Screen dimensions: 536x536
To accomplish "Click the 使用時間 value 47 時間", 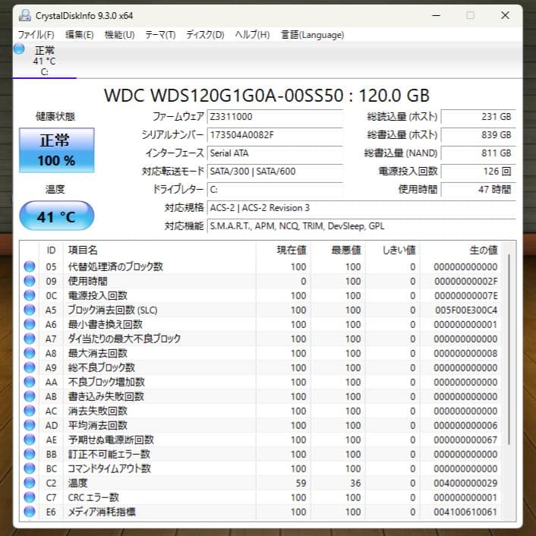I will 478,189.
